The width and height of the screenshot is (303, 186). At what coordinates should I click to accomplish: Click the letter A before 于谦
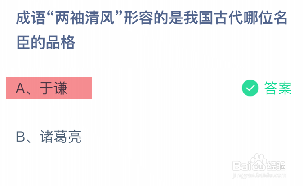coord(20,89)
